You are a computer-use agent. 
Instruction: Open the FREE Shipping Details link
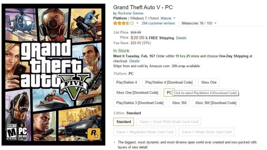coord(181,38)
